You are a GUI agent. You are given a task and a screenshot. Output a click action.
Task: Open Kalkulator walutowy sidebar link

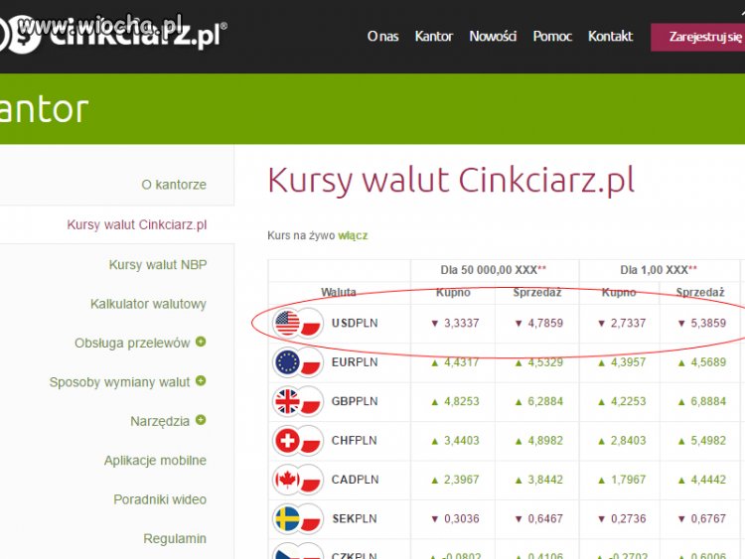[x=148, y=304]
